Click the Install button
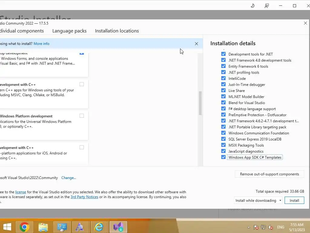This screenshot has height=233, width=310. [294, 201]
